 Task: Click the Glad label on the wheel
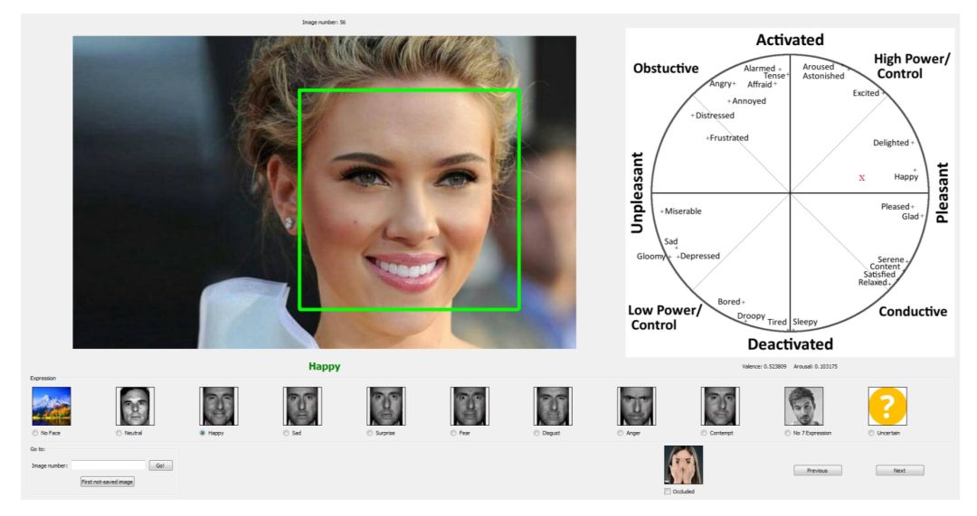910,217
